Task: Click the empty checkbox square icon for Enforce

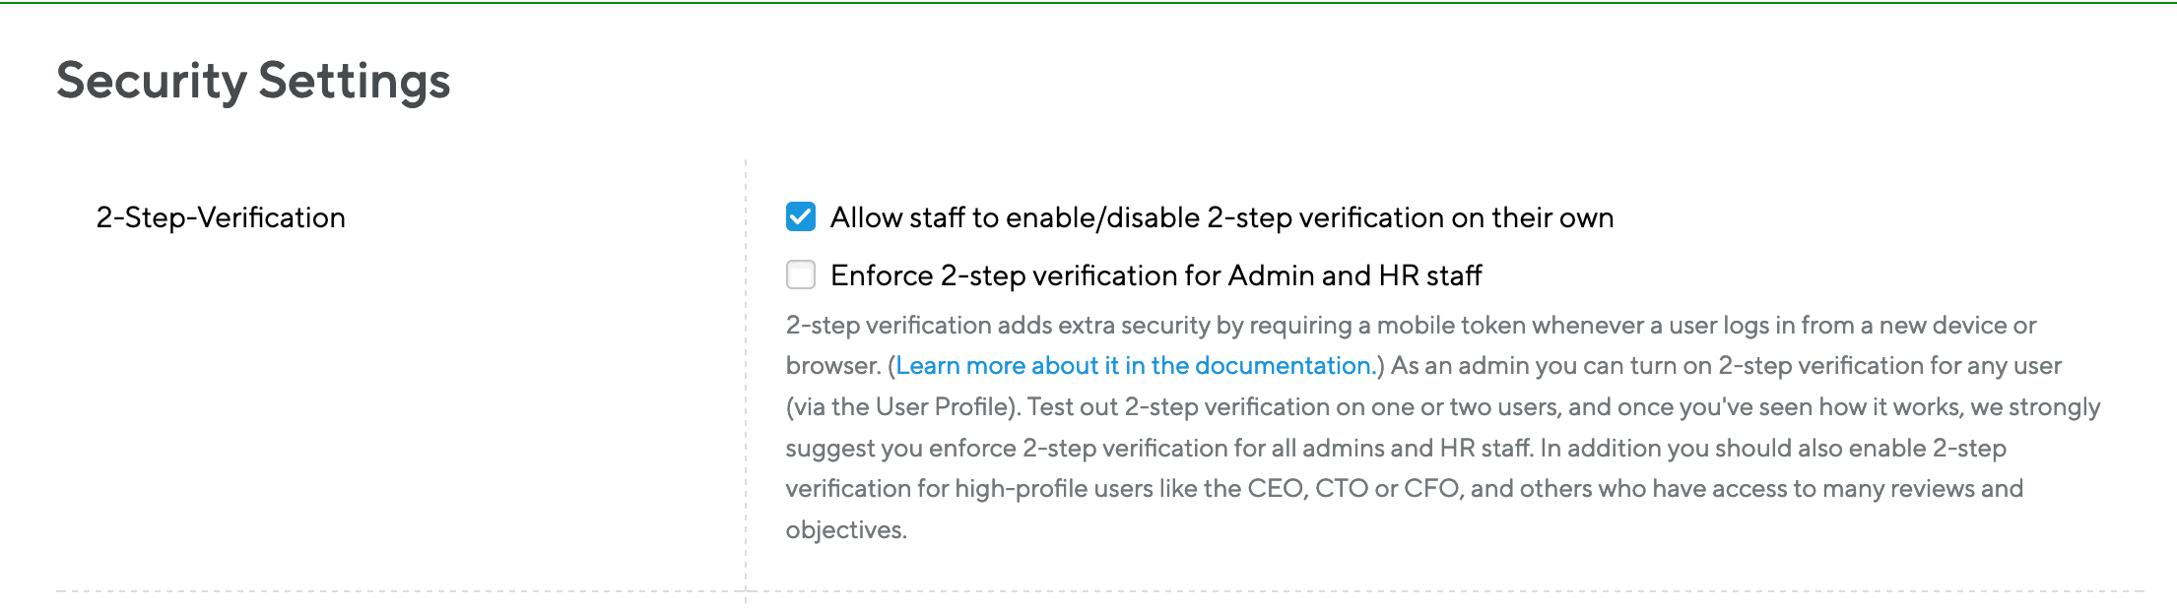Action: (x=800, y=274)
